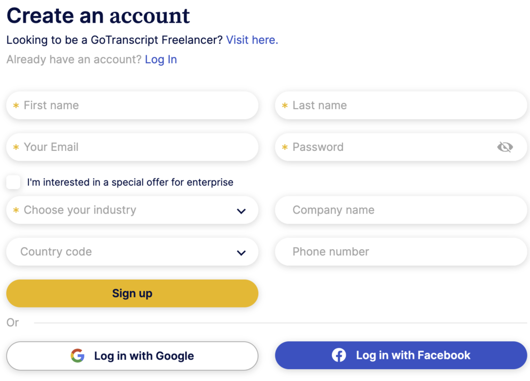This screenshot has height=381, width=530.
Task: Open the Log In link
Action: [161, 59]
